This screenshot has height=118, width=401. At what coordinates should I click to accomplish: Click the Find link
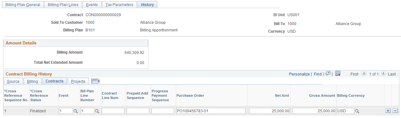click(x=318, y=74)
